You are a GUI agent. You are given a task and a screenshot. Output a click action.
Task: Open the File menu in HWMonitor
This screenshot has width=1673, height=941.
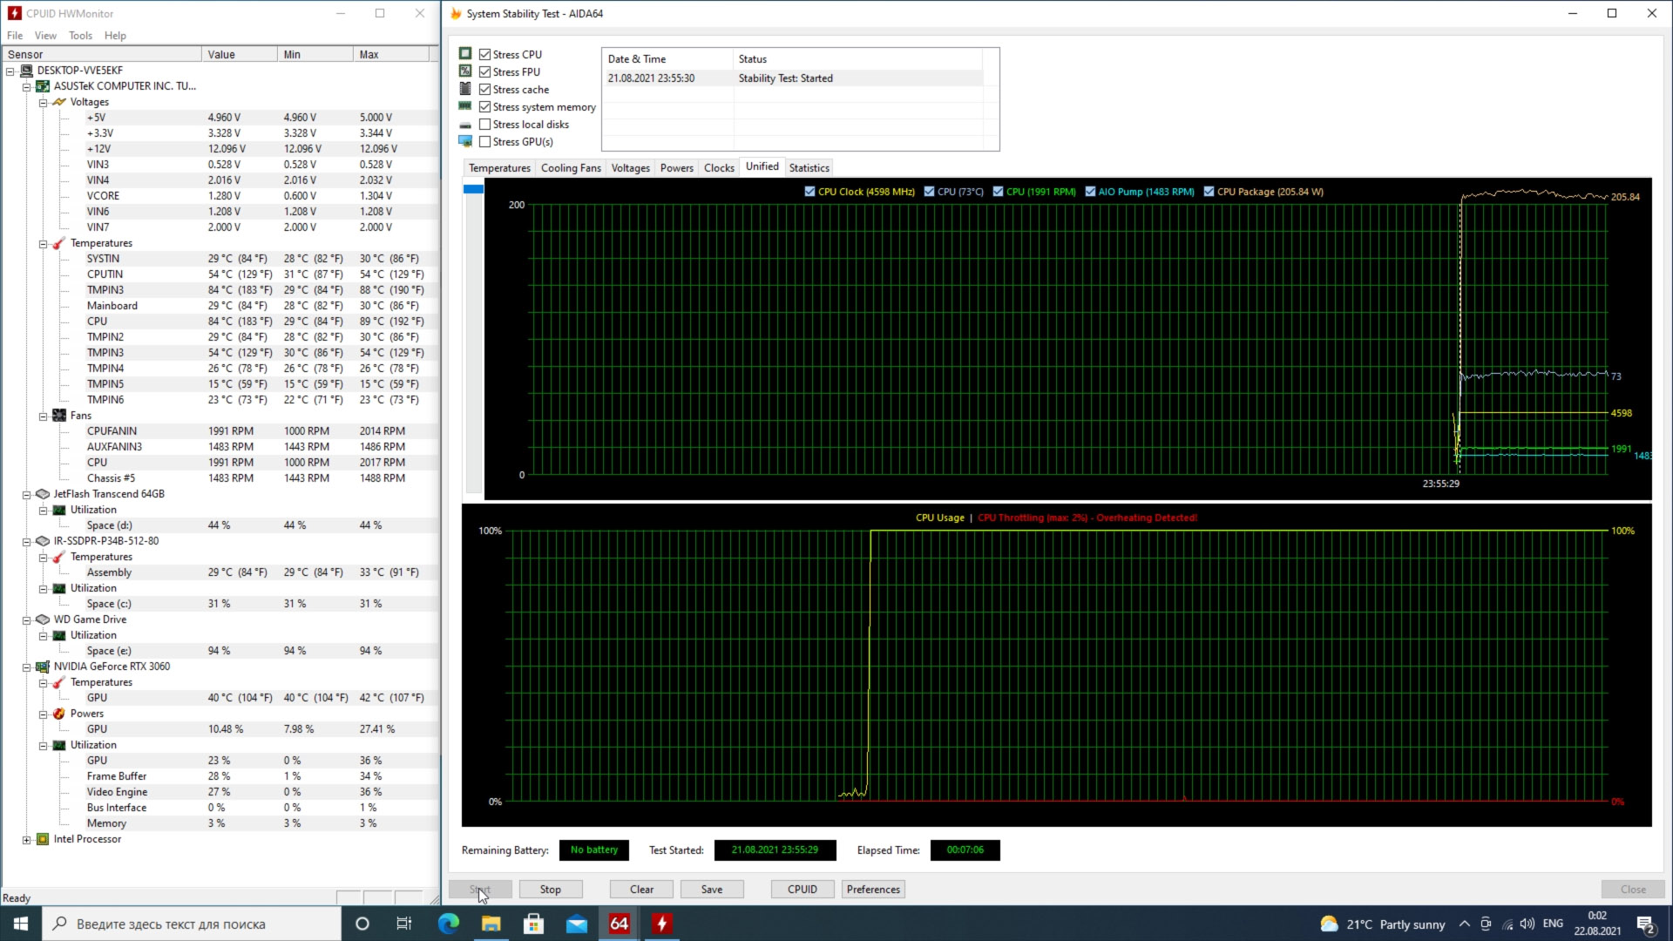coord(15,36)
